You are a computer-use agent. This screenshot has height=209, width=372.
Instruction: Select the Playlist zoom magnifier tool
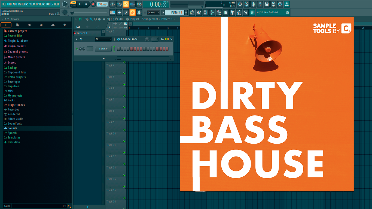pos(117,19)
